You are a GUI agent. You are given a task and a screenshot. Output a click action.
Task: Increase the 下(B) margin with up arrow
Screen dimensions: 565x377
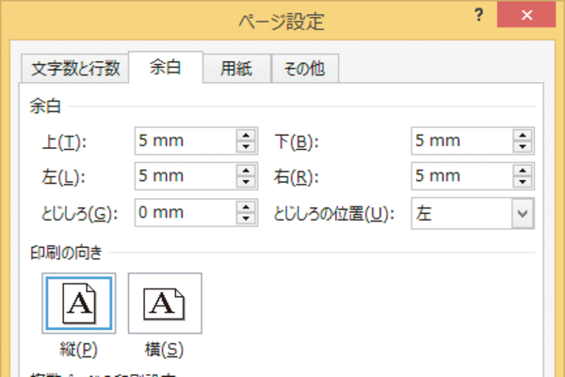tap(523, 136)
